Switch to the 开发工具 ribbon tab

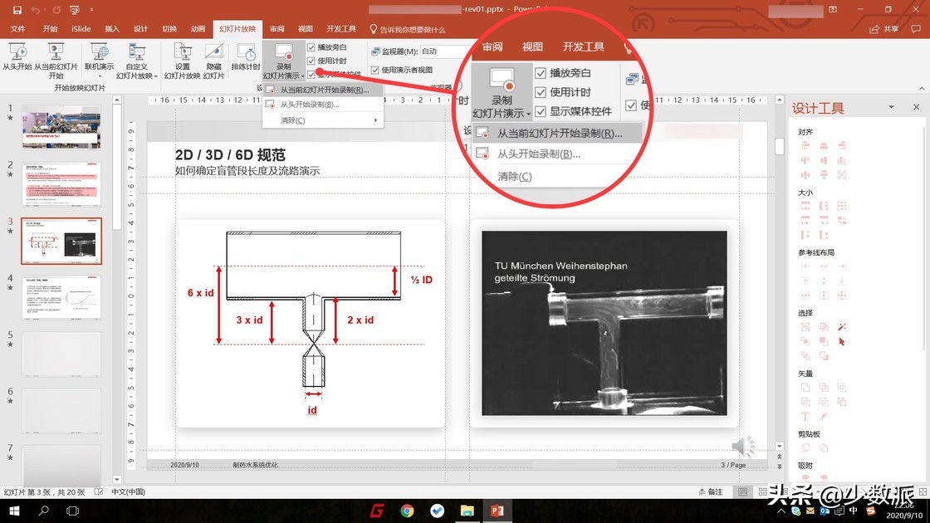coord(341,29)
